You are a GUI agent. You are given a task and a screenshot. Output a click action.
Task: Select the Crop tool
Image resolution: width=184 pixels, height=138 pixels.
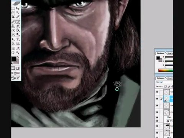13,16
